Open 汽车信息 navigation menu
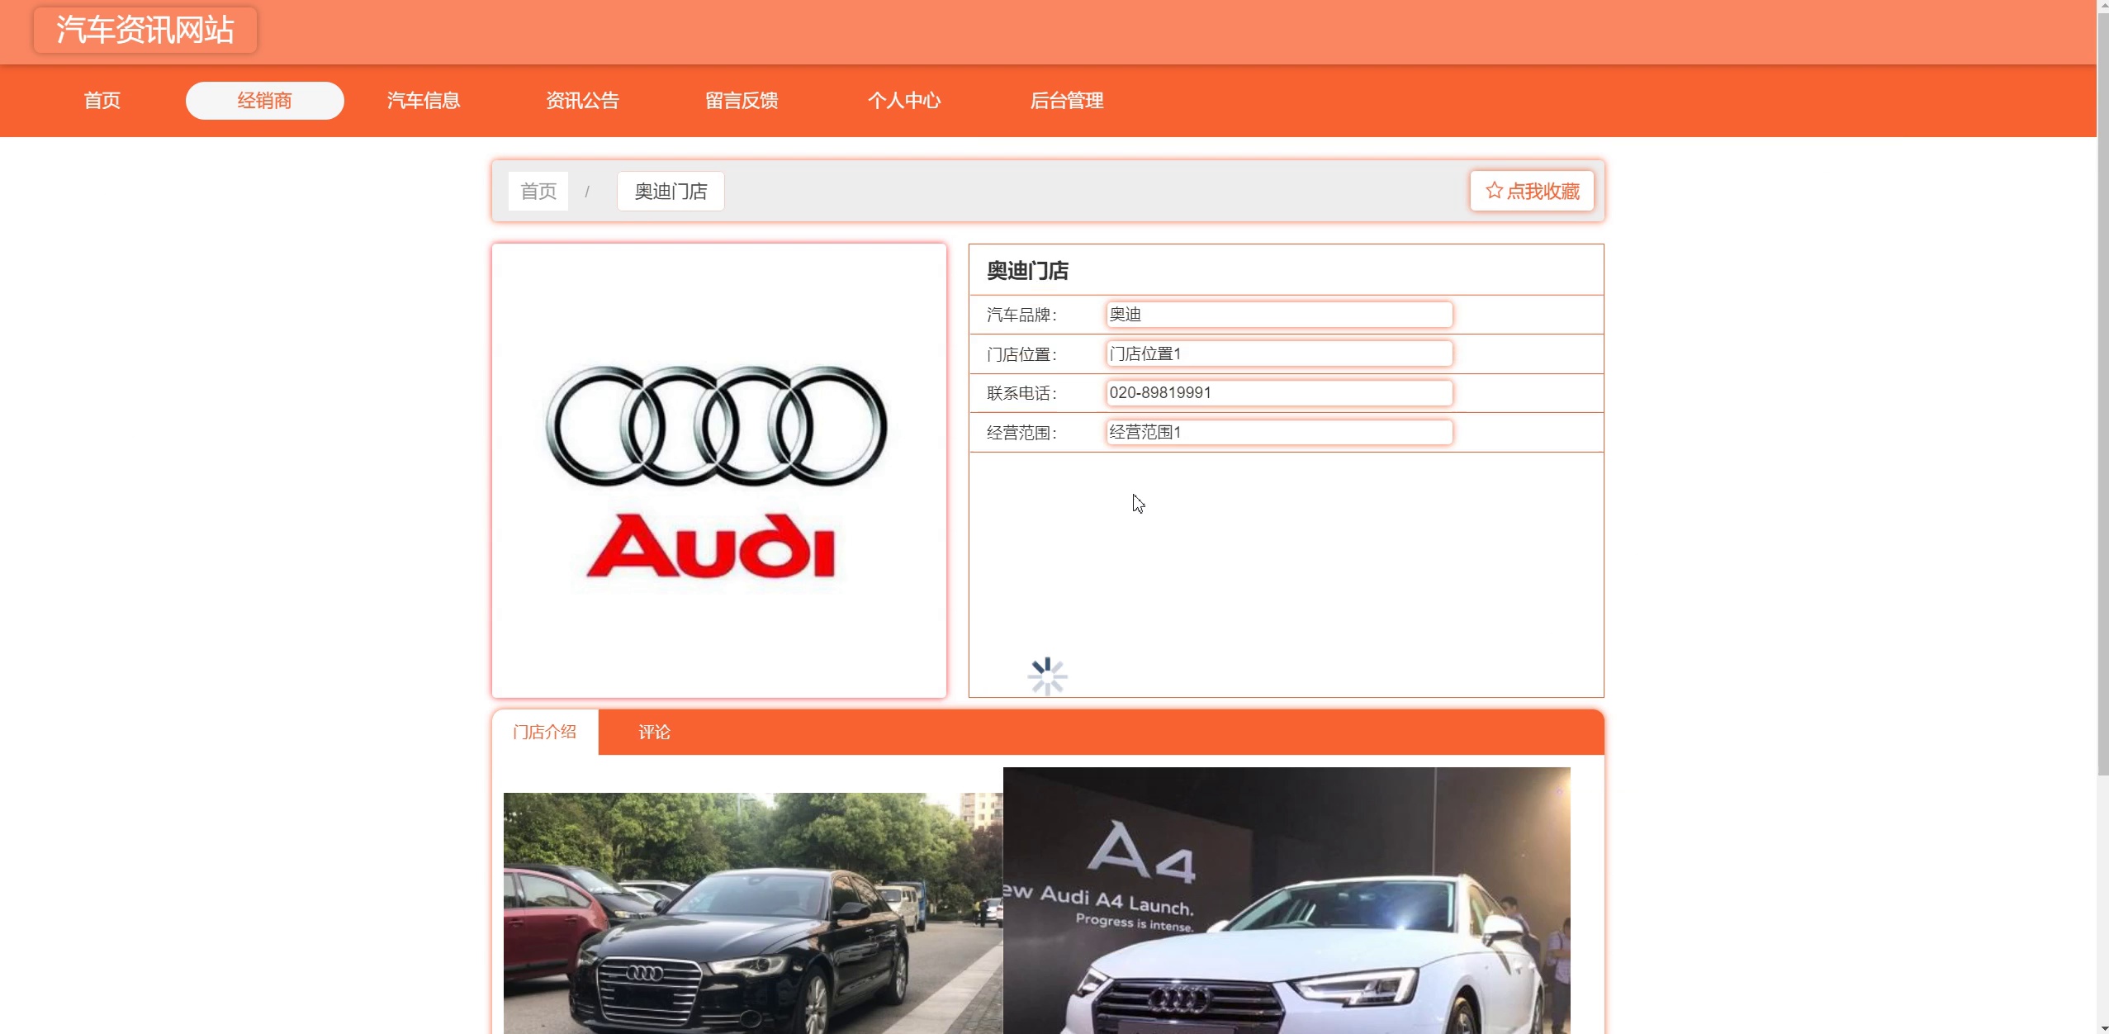 tap(424, 101)
